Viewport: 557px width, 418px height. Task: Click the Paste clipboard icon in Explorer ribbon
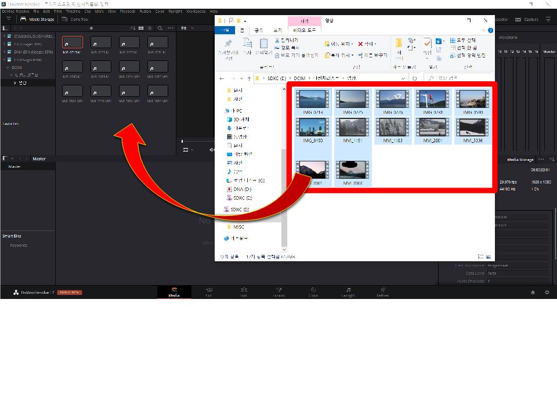(x=263, y=47)
